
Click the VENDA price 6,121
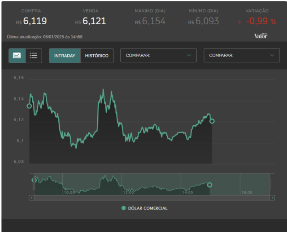click(x=94, y=21)
